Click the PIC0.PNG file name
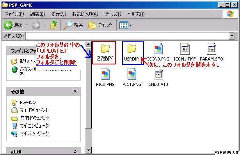Viewport: 240px width, 155px height. (x=105, y=84)
